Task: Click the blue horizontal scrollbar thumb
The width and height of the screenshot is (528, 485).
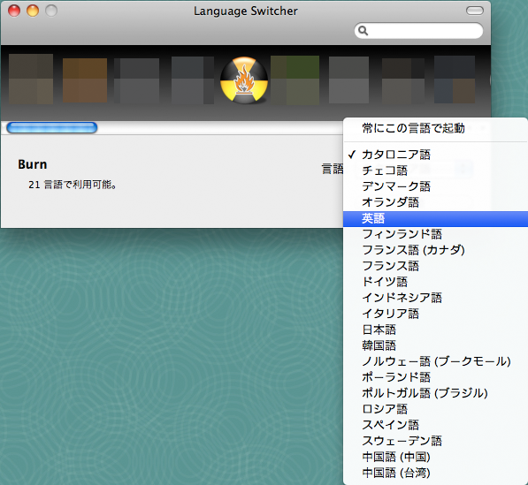Action: tap(52, 127)
